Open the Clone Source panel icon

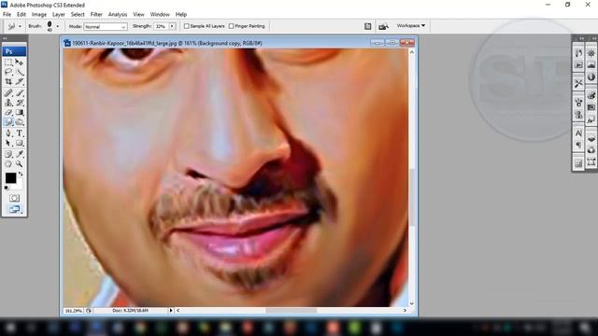[x=578, y=114]
